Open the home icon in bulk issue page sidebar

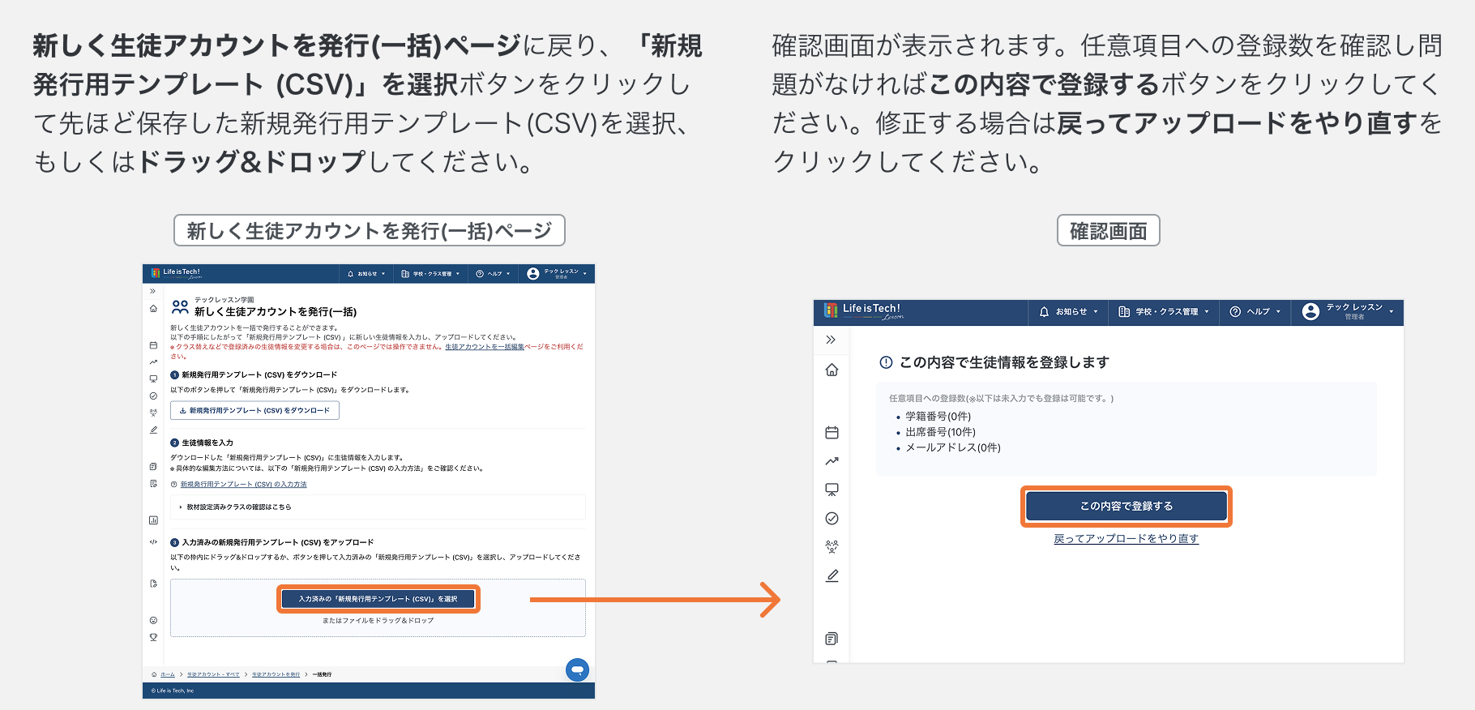153,308
